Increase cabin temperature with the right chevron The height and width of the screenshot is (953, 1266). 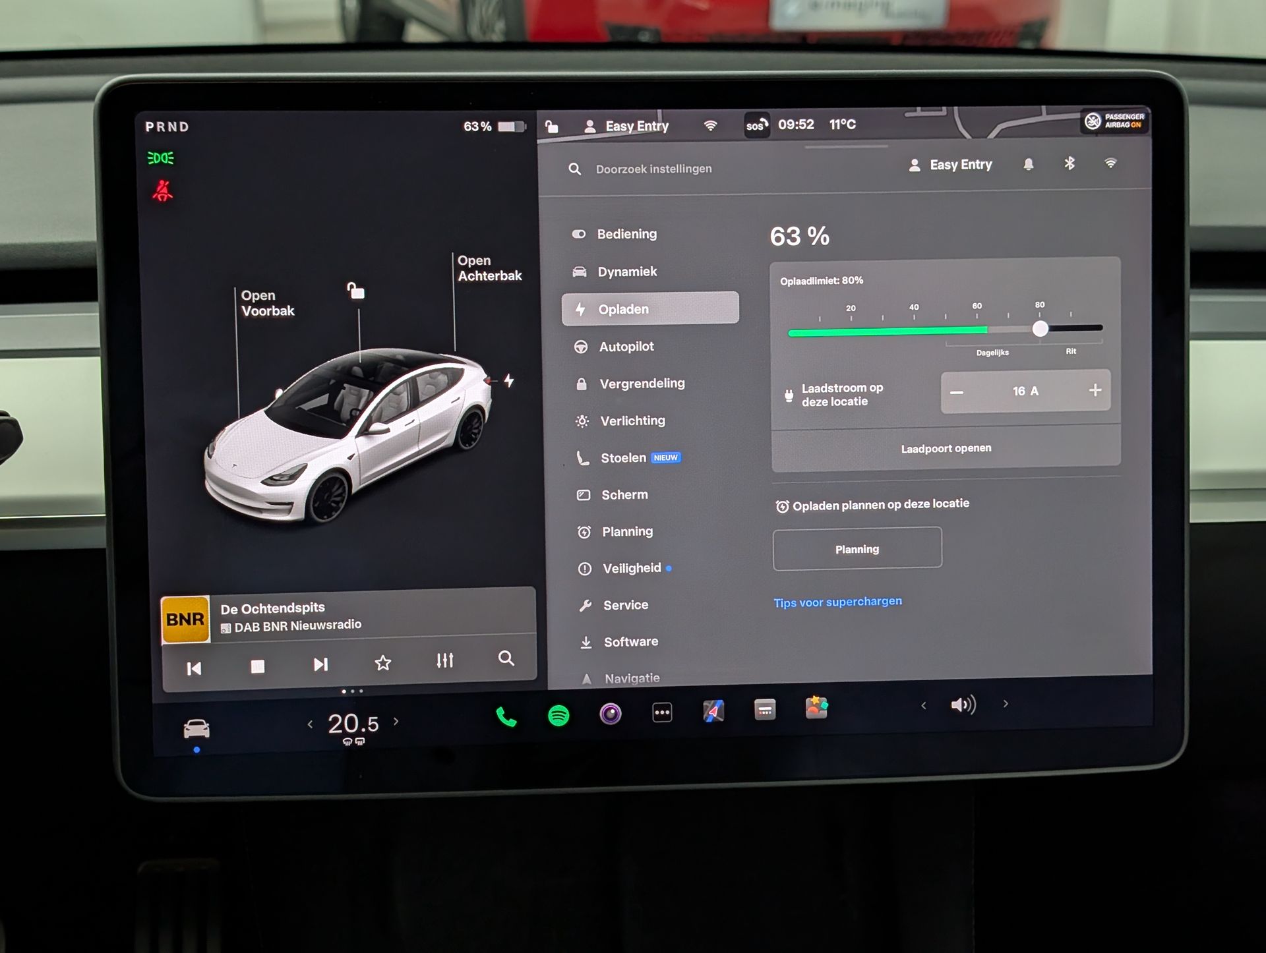click(x=396, y=721)
